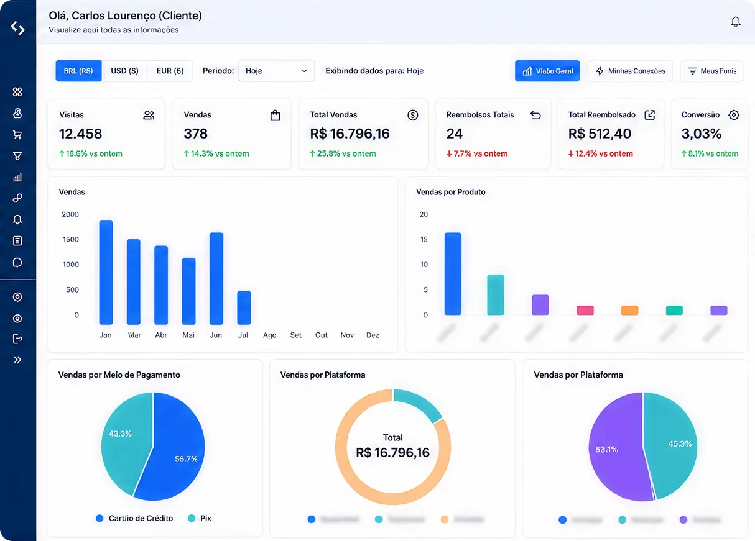Viewport: 755px width, 541px height.
Task: Switch to the USD ($) currency tab
Action: click(x=124, y=71)
